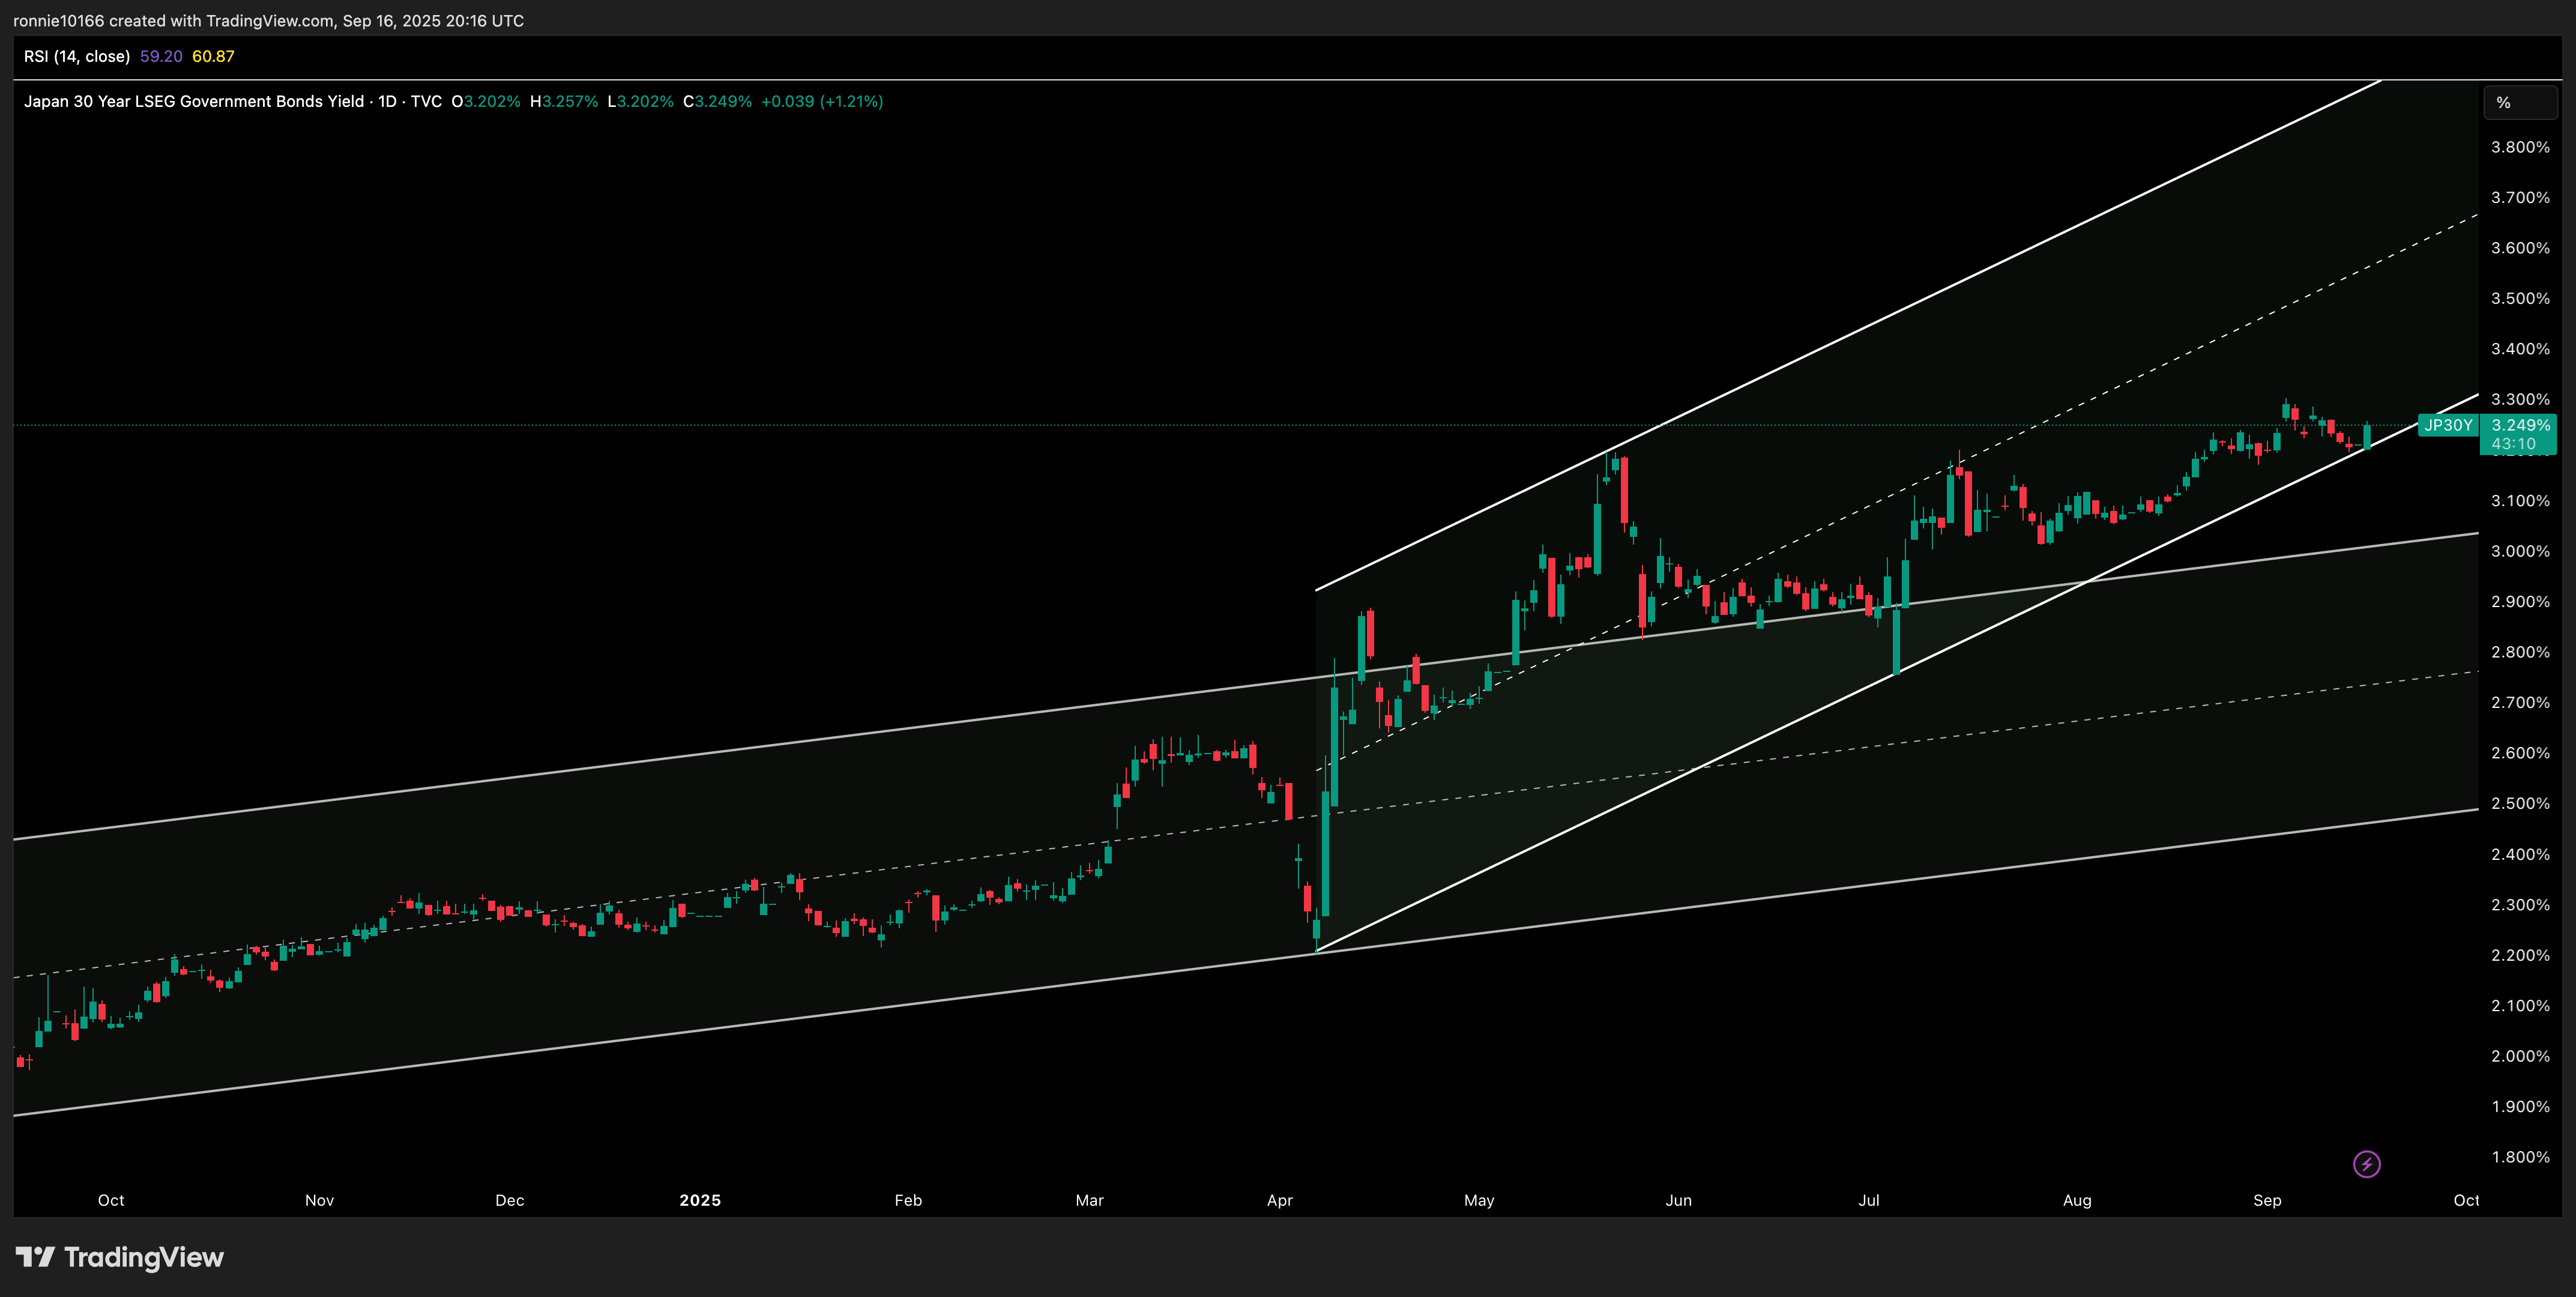
Task: Click the RSI value 59.20
Action: pos(161,56)
